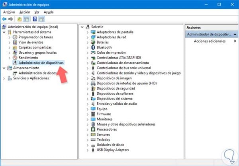The image size is (239, 166).
Task: Click the Back arrow toolbar icon
Action: tap(4, 19)
